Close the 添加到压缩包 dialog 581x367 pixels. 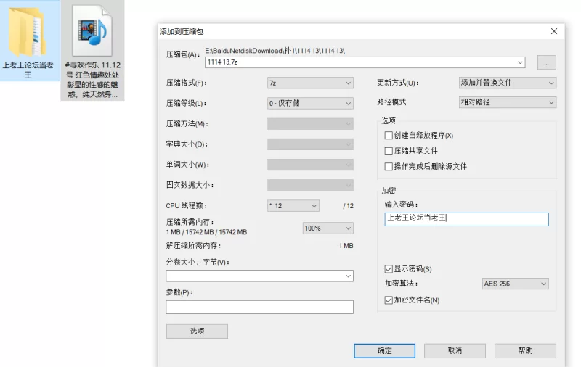coord(554,31)
